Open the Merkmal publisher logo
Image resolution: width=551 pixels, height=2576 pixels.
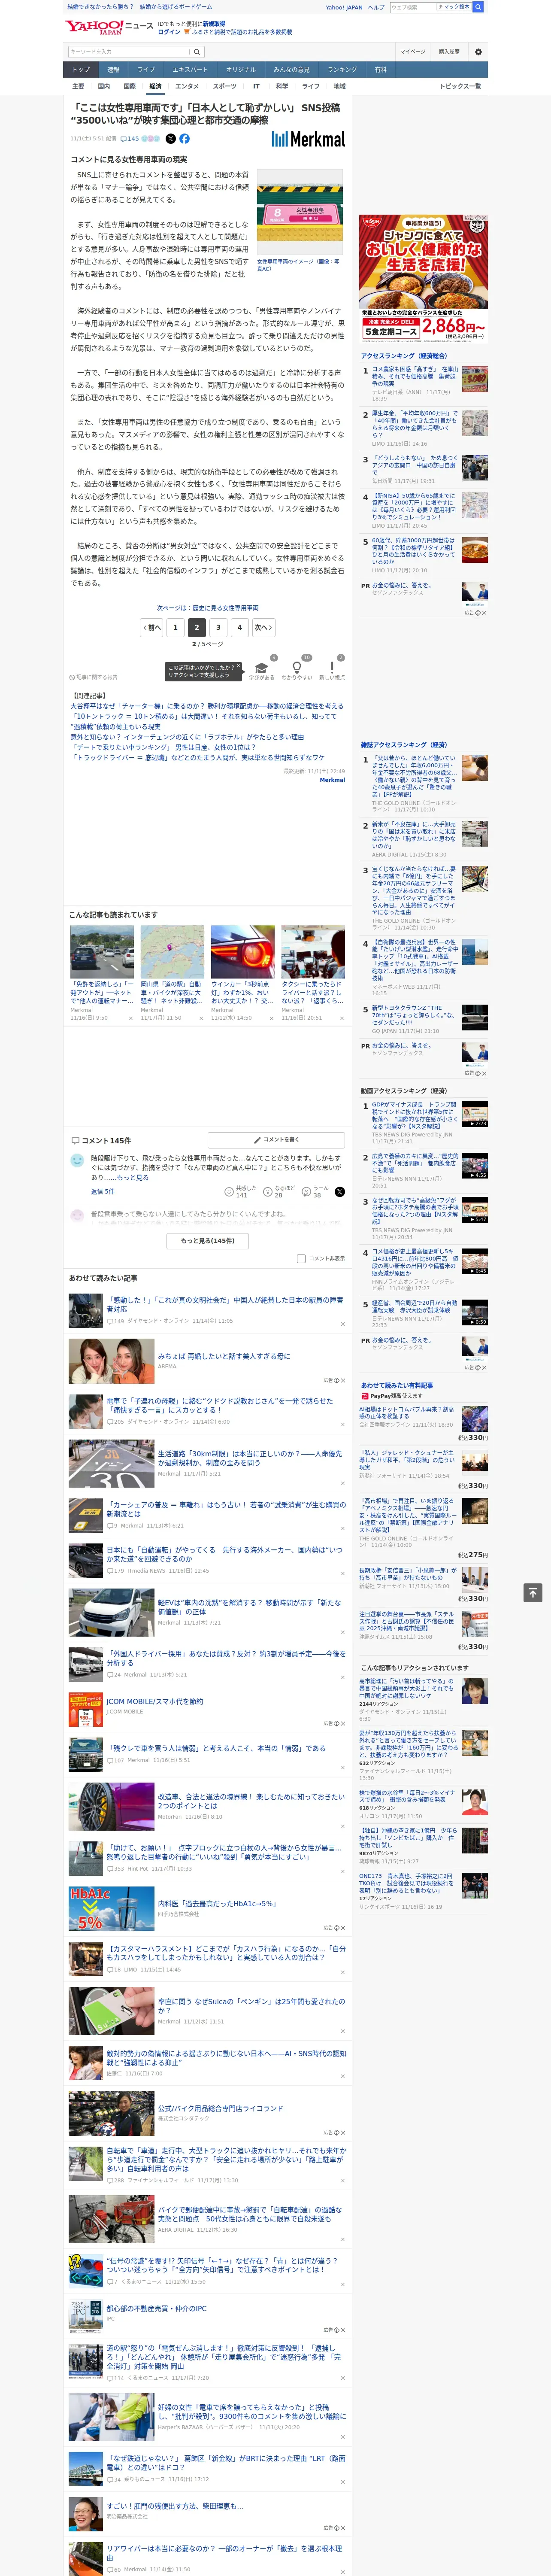pos(308,139)
